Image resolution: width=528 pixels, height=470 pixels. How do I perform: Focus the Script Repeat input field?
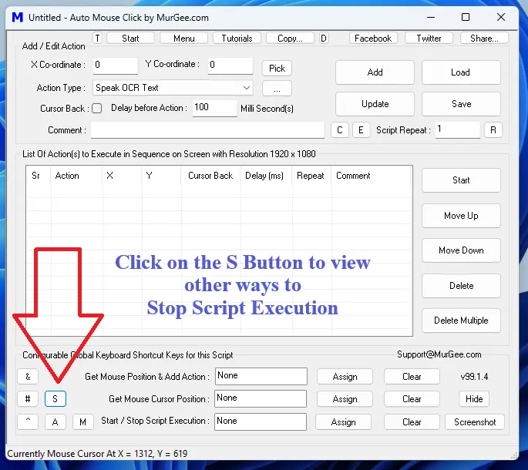(458, 129)
